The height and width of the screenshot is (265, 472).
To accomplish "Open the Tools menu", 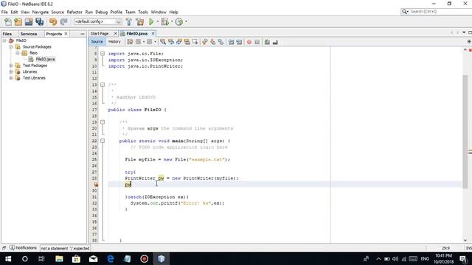I will coord(143,12).
